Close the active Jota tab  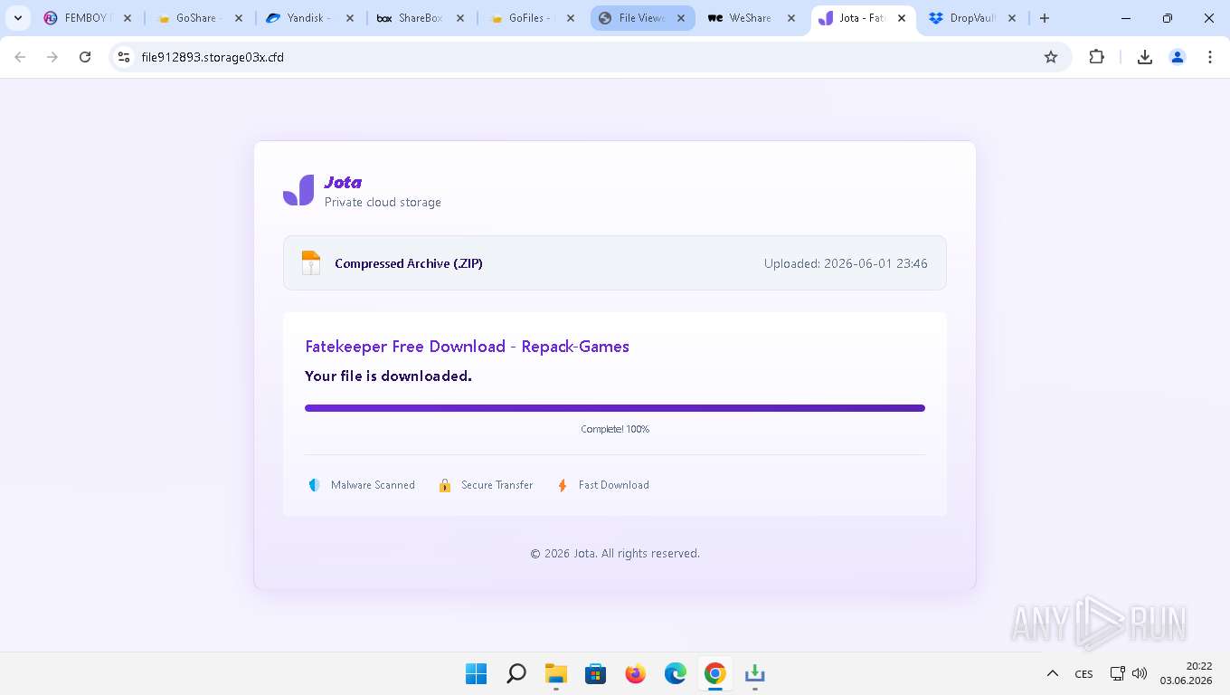click(x=902, y=18)
